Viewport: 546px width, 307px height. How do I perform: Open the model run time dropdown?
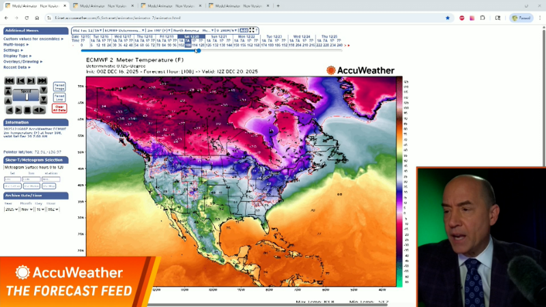pyautogui.click(x=87, y=31)
